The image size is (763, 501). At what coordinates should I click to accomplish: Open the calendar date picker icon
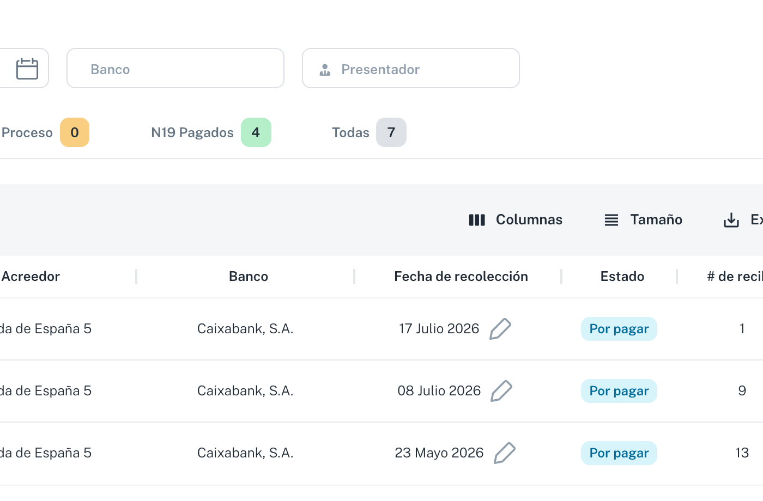click(x=27, y=69)
